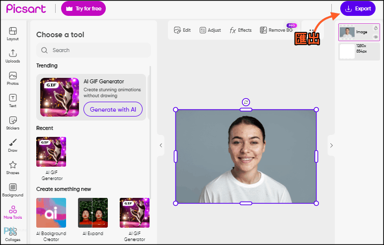Click the 'AI GIF Generator' trending card title
The width and height of the screenshot is (384, 245).
click(104, 81)
